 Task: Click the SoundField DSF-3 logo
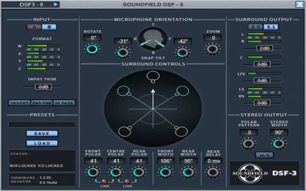coord(265,173)
